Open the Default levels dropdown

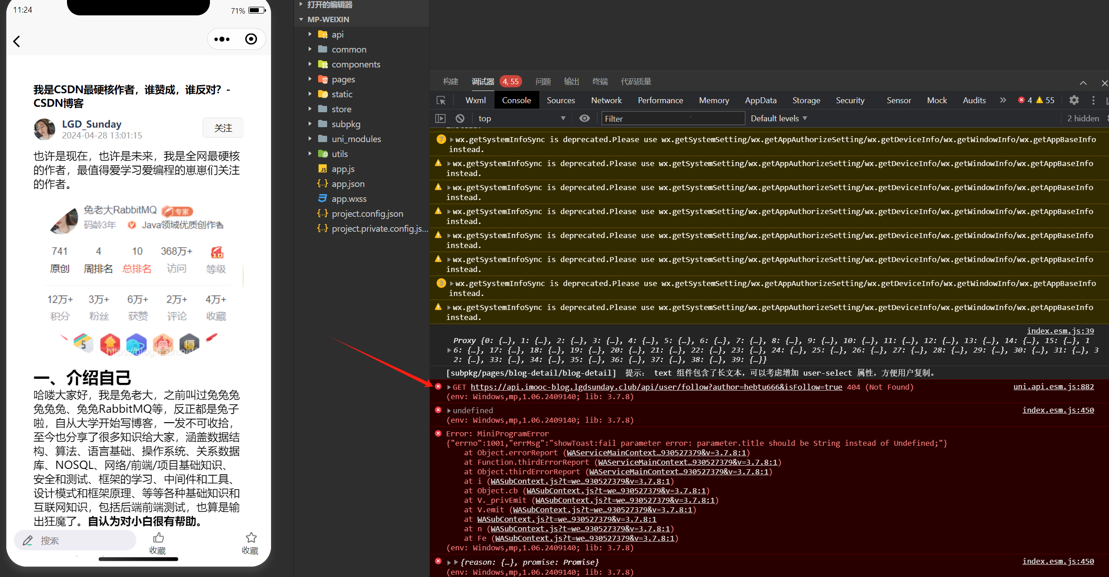(x=779, y=119)
